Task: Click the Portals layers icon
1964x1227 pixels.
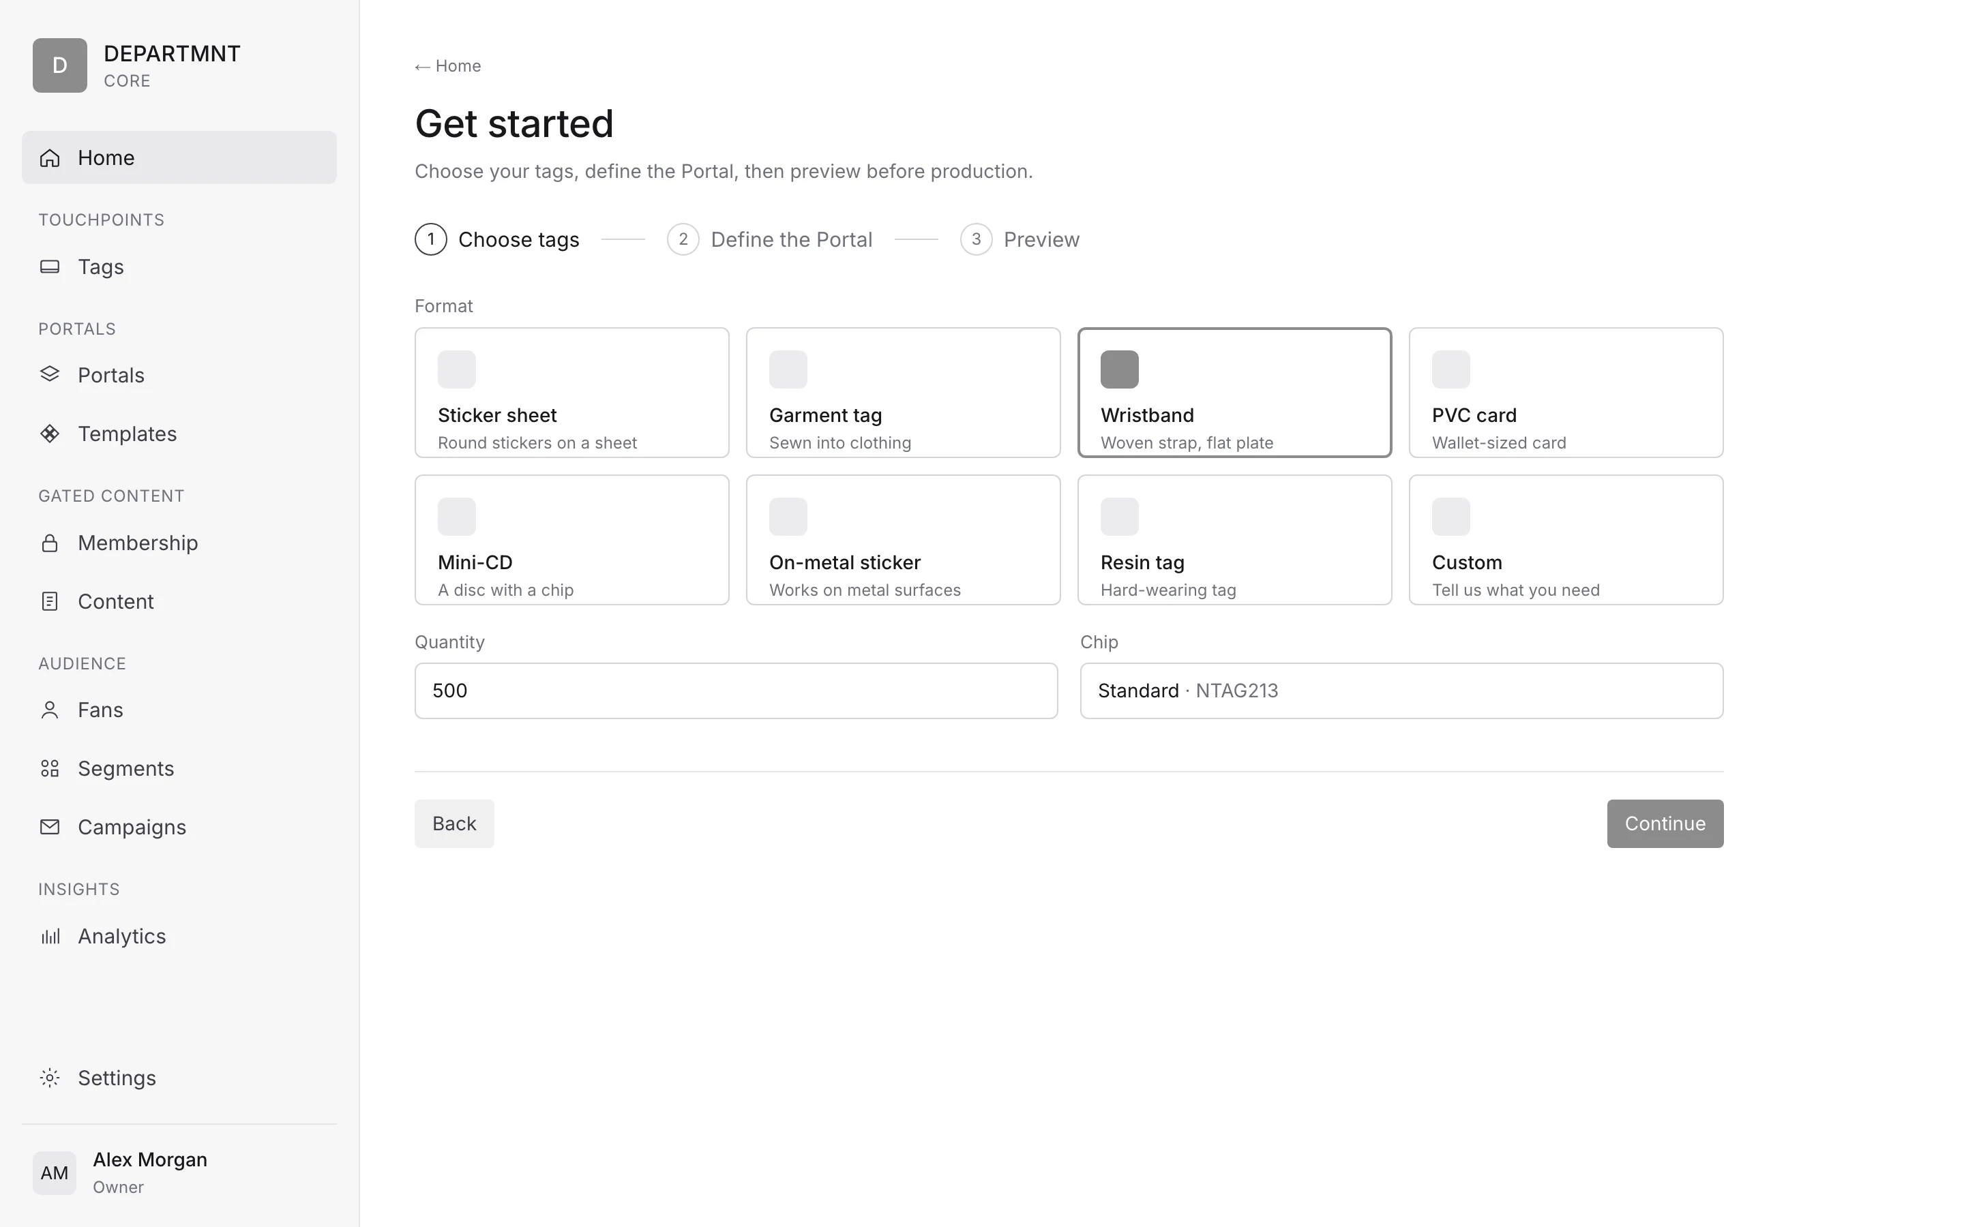Action: [x=50, y=374]
